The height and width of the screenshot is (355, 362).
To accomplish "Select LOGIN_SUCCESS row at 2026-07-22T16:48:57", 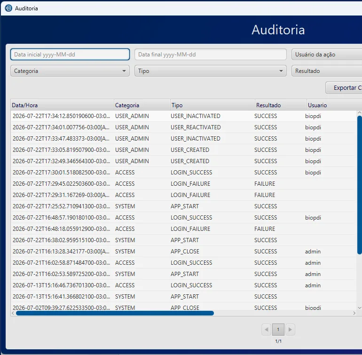I will pyautogui.click(x=183, y=218).
